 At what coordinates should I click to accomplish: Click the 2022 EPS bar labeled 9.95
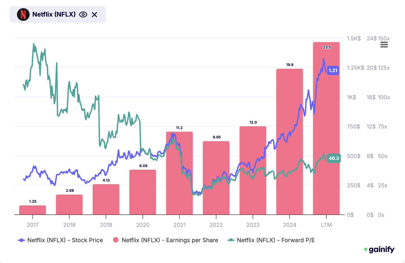(216, 178)
